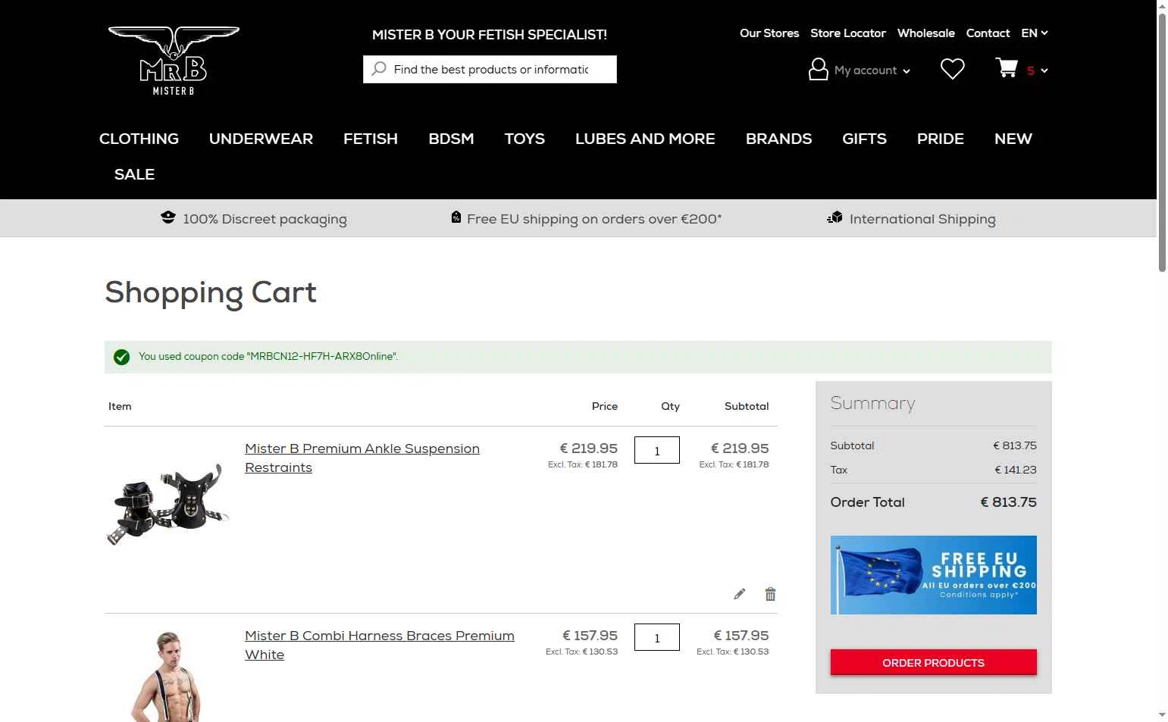Open the Gifts menu
The height and width of the screenshot is (722, 1168).
(x=864, y=139)
